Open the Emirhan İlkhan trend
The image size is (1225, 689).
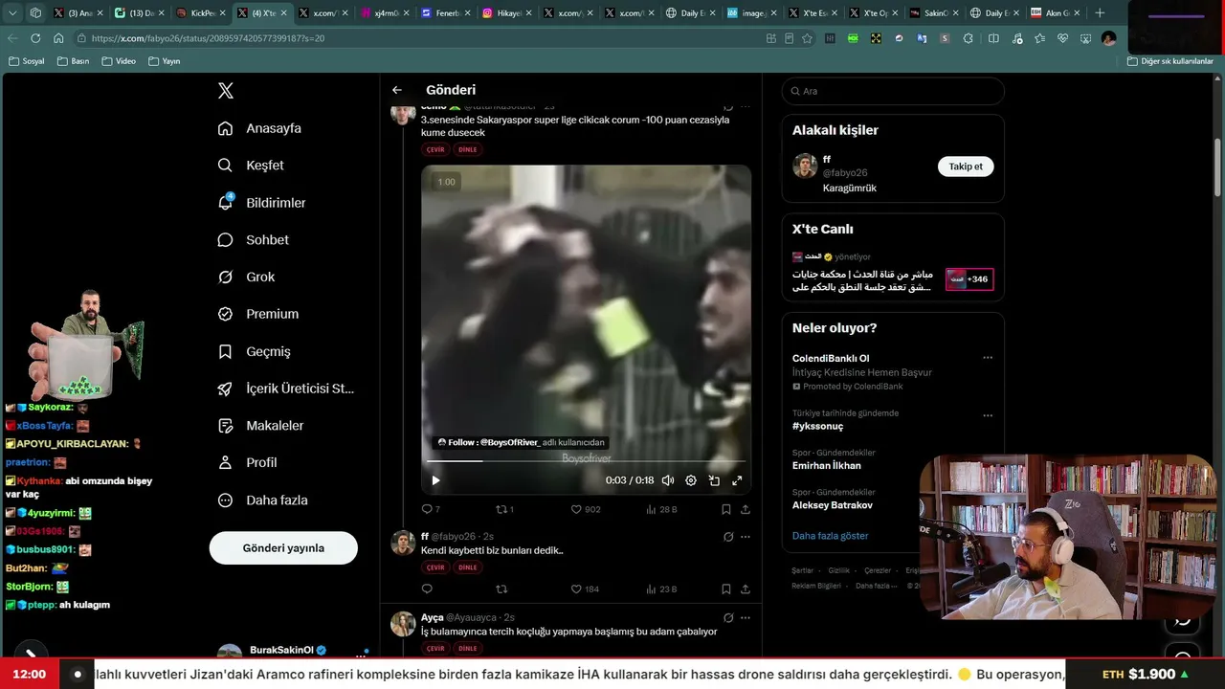(x=827, y=466)
